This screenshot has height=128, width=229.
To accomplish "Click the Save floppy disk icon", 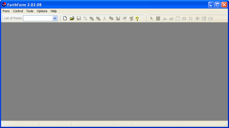I will coord(79,19).
